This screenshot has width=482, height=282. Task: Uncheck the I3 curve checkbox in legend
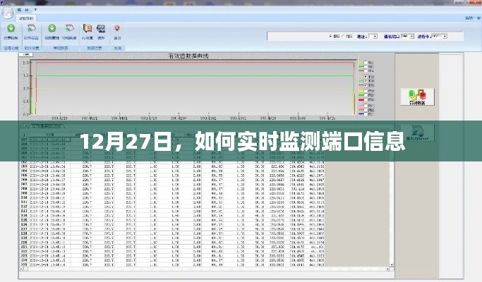pyautogui.click(x=366, y=85)
